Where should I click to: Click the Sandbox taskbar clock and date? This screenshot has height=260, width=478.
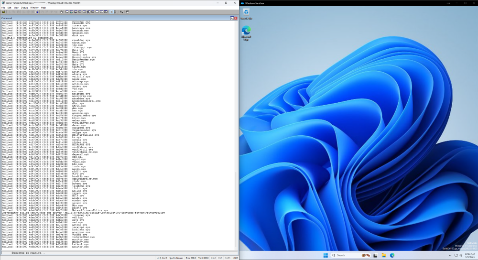click(470, 255)
